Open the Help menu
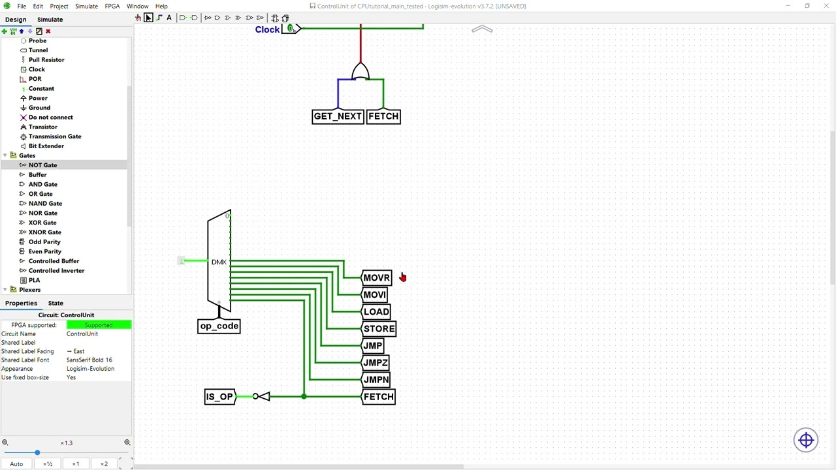836x470 pixels. (161, 6)
